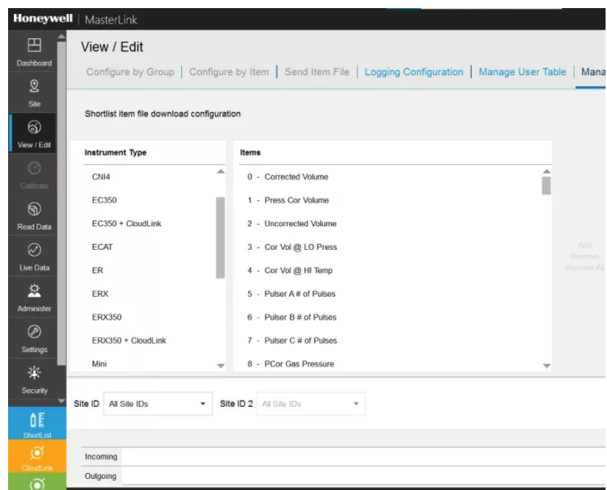Viewport: 607px width, 490px height.
Task: Select item 2 - Uncorrected Volume
Action: (x=292, y=224)
